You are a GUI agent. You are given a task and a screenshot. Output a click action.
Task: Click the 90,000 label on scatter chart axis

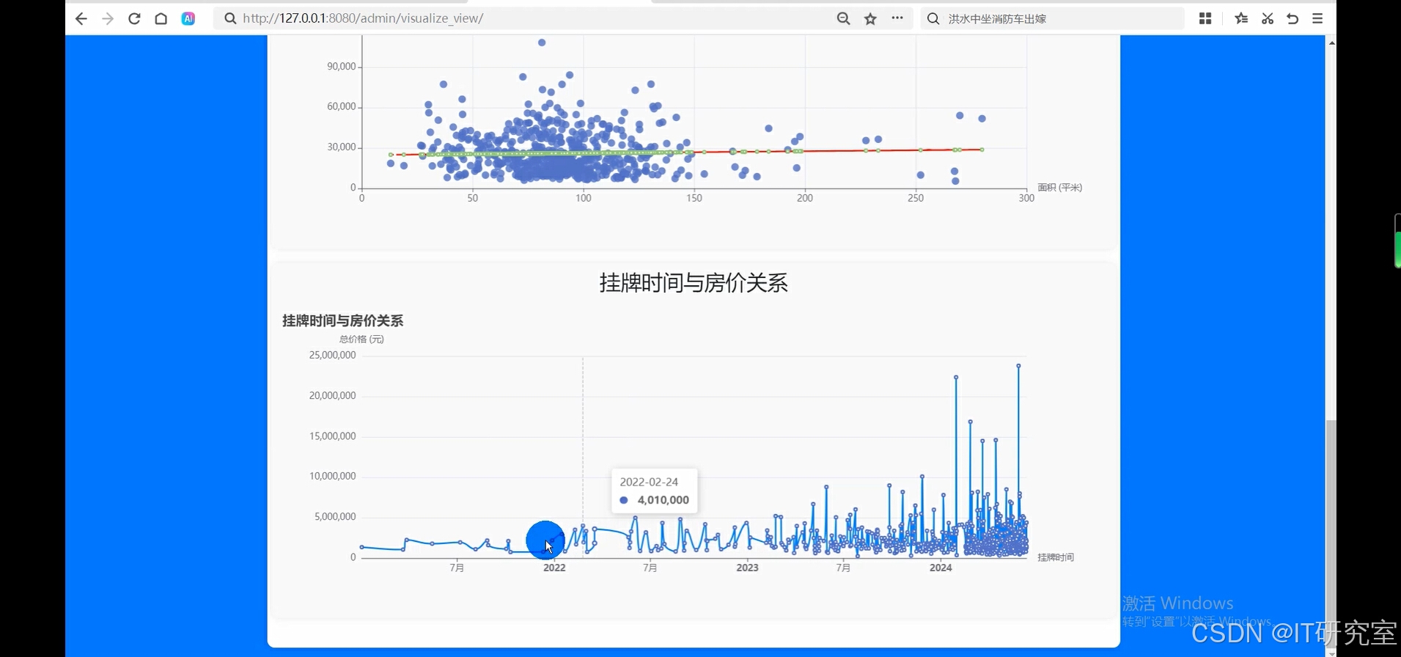point(342,67)
